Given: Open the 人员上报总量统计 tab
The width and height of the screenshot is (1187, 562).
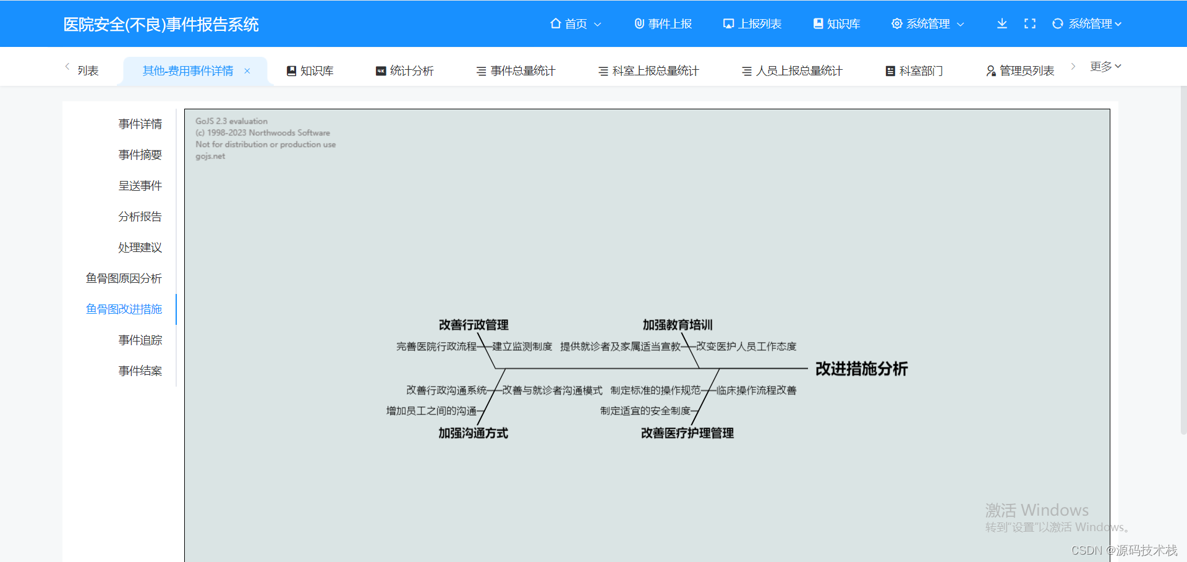Looking at the screenshot, I should [792, 71].
